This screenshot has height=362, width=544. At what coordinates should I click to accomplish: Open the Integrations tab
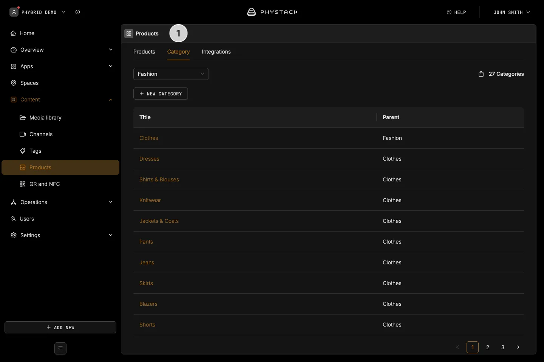[x=216, y=52]
